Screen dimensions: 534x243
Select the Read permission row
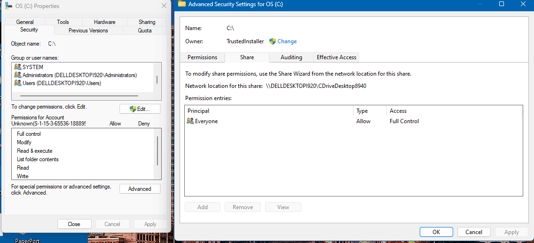click(x=82, y=168)
